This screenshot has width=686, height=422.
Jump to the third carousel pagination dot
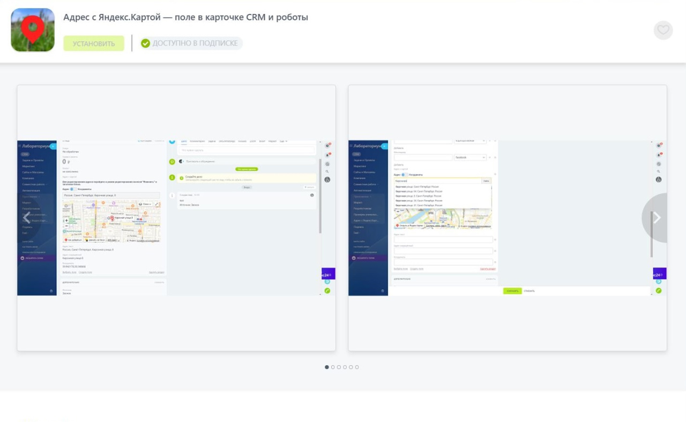click(x=339, y=367)
